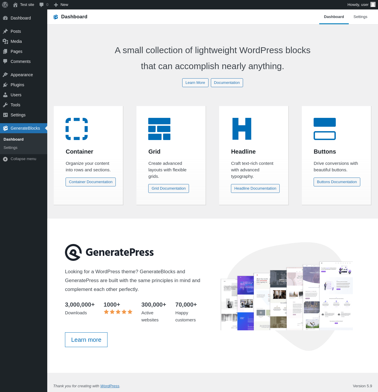Viewport: 378px width, 392px height.
Task: Click the Buttons block icon
Action: pyautogui.click(x=325, y=129)
